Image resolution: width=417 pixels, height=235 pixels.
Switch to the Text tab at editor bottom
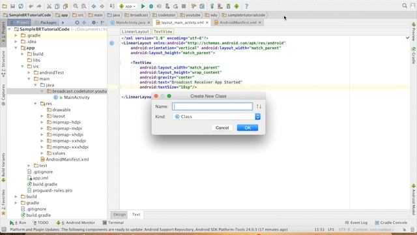(x=136, y=215)
